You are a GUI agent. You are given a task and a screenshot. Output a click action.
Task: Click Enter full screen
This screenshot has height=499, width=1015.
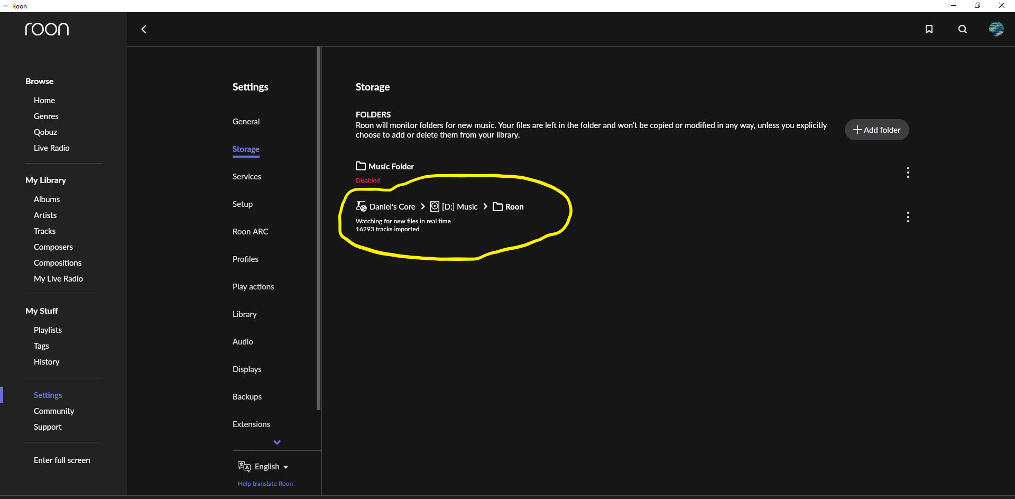(x=62, y=460)
